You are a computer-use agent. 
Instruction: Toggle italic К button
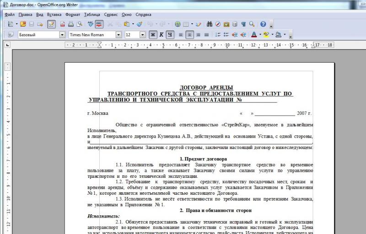coord(161,35)
